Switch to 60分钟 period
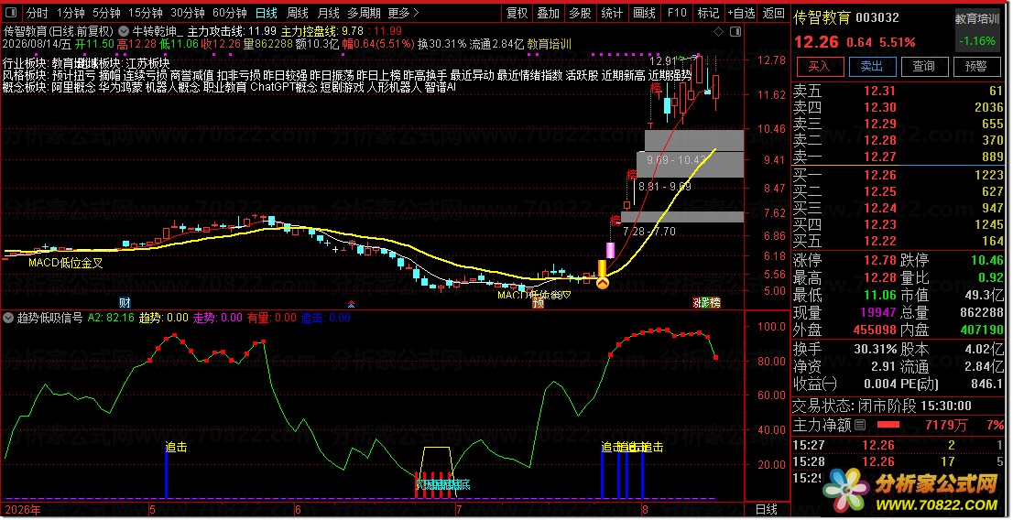 click(229, 12)
